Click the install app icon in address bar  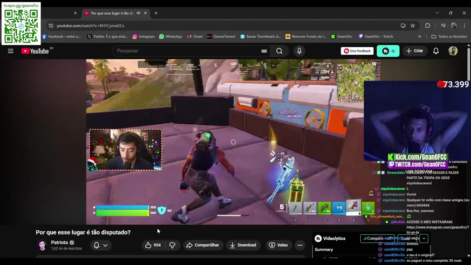[403, 26]
